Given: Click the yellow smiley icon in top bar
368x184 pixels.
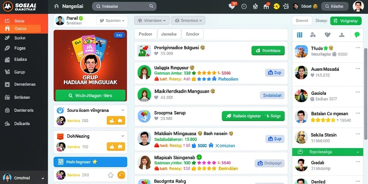Looking at the screenshot, I should 277,6.
